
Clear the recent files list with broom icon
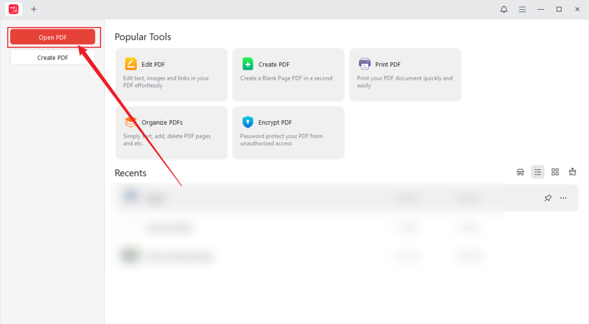[x=572, y=172]
